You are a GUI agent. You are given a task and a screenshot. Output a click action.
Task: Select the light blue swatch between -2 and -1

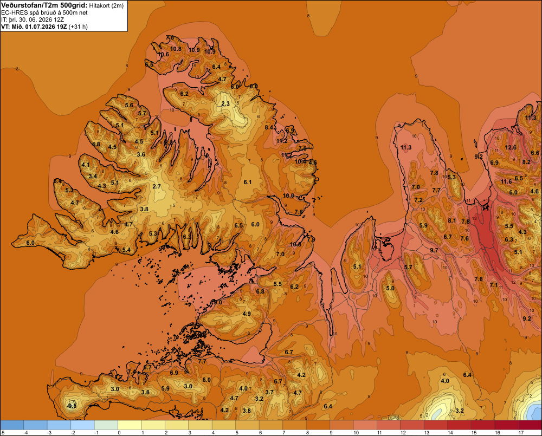83,425
